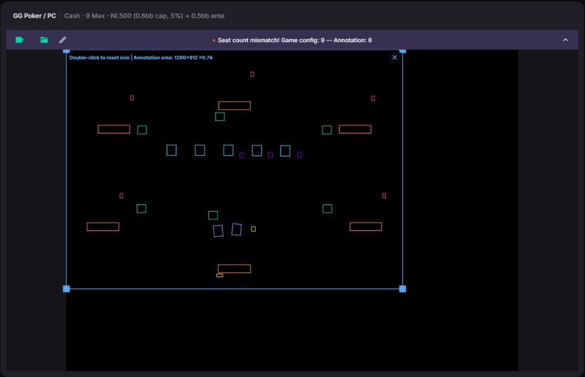Viewport: 585px width, 377px height.
Task: Click the bottom-right blue resize handle
Action: (403, 288)
